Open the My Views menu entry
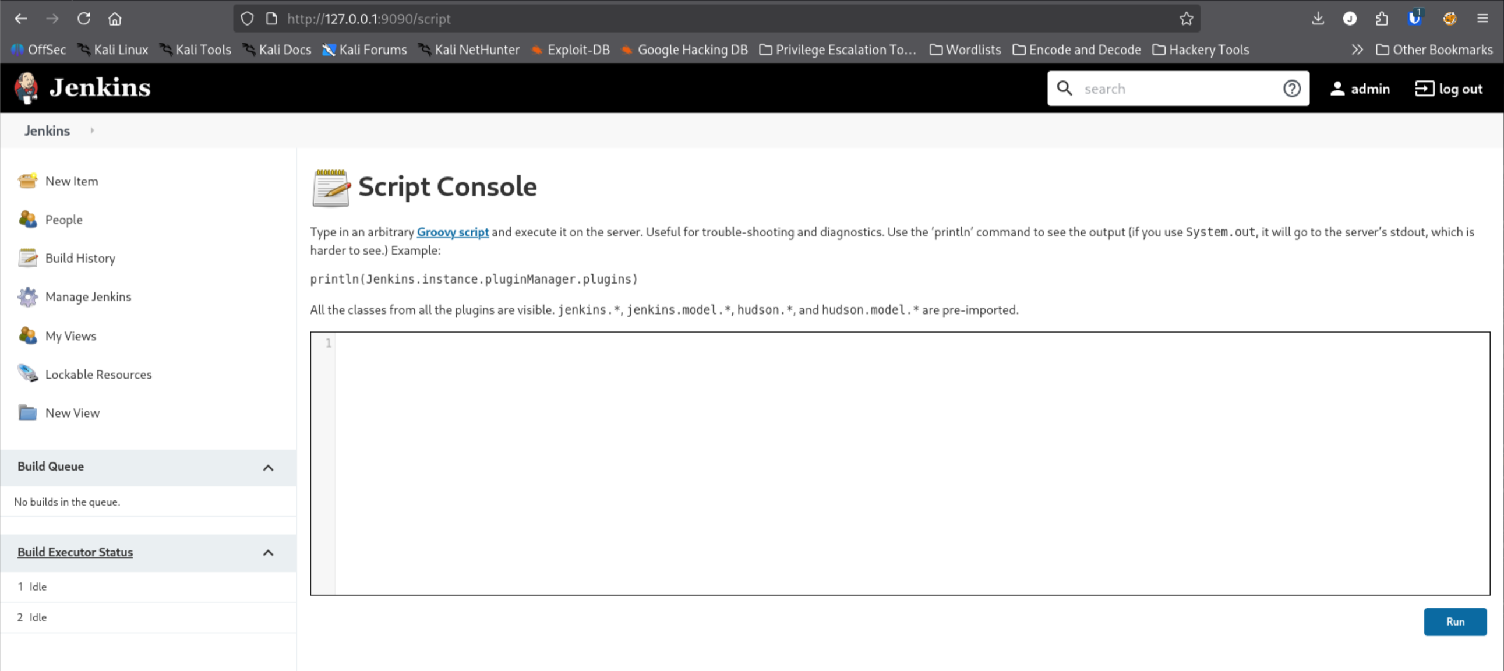1504x671 pixels. click(x=70, y=337)
